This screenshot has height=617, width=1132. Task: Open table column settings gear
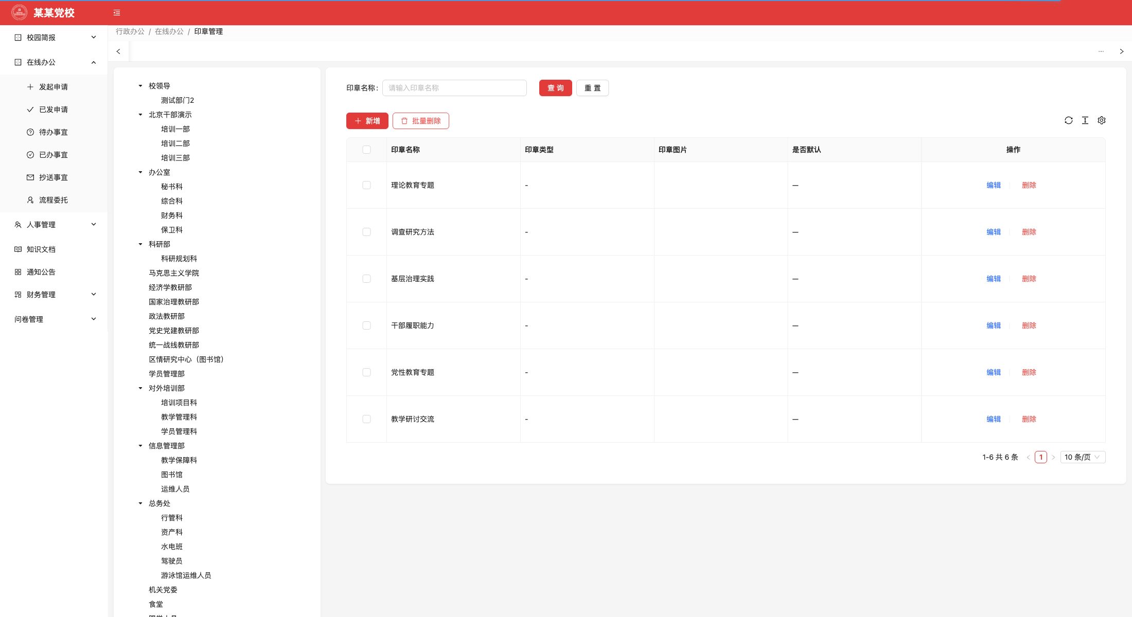[1102, 120]
